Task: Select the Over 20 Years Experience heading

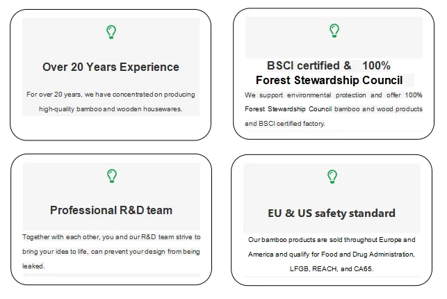Action: 111,67
